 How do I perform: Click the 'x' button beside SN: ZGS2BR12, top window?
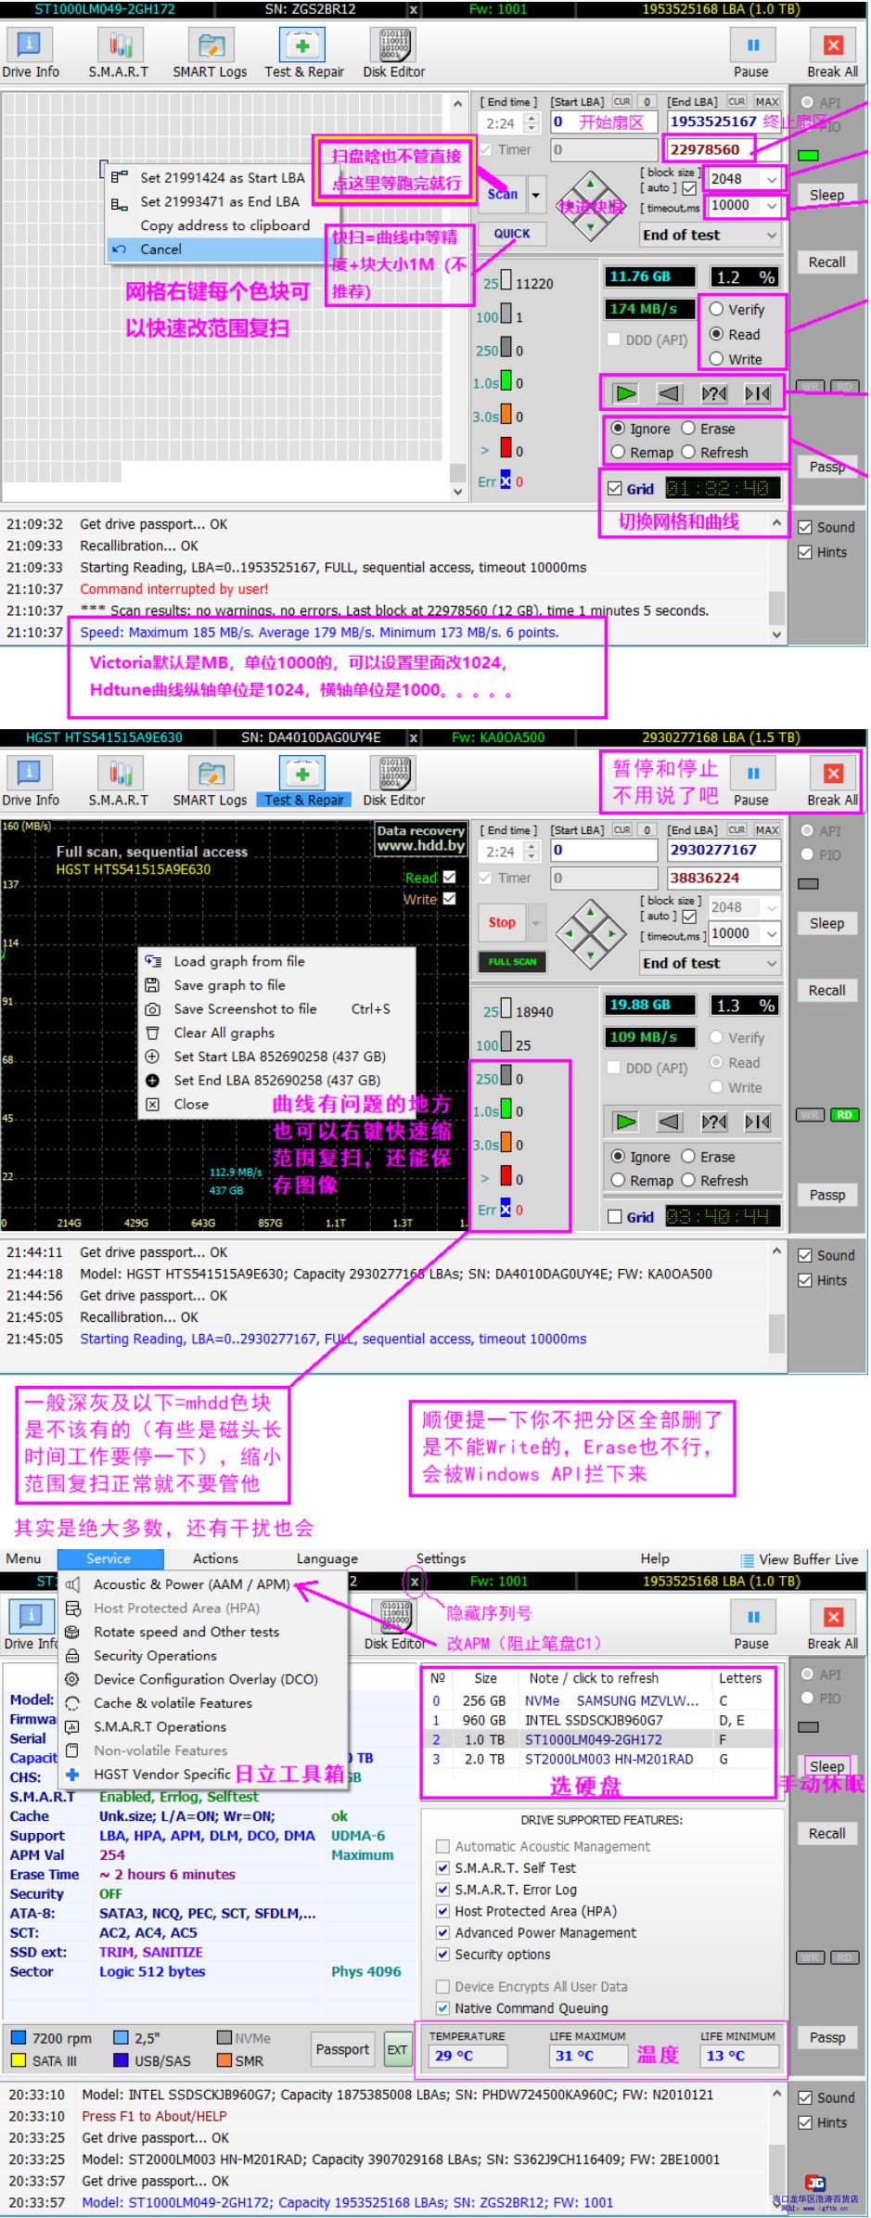click(x=414, y=9)
